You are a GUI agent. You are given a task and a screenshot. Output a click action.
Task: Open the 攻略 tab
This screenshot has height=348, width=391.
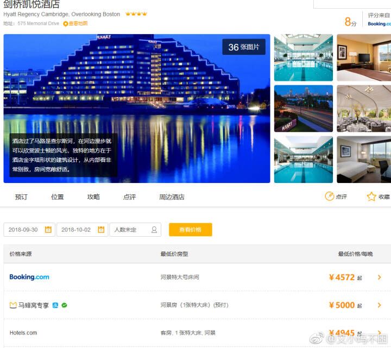tap(93, 197)
